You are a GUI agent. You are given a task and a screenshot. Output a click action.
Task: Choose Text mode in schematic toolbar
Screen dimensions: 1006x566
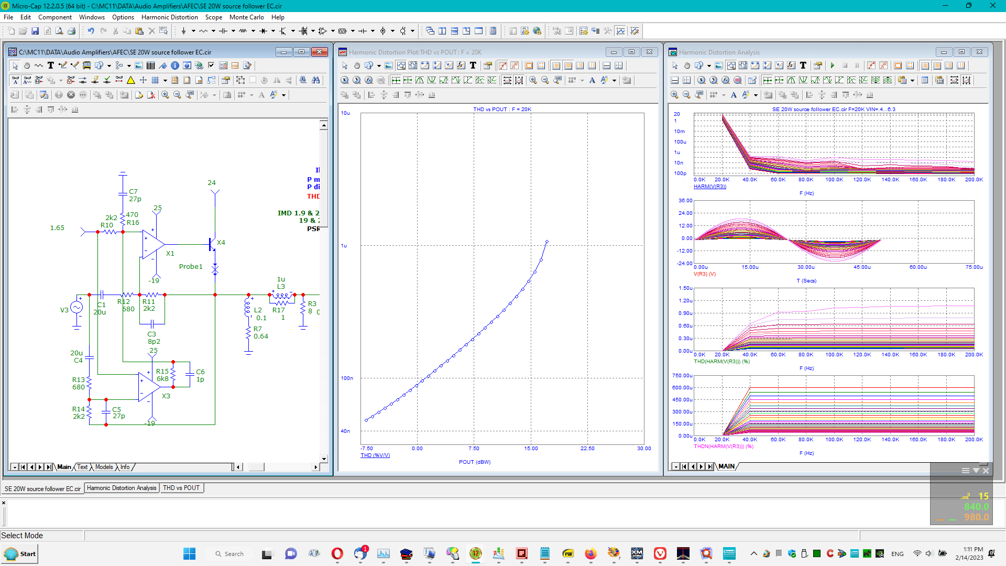click(51, 66)
